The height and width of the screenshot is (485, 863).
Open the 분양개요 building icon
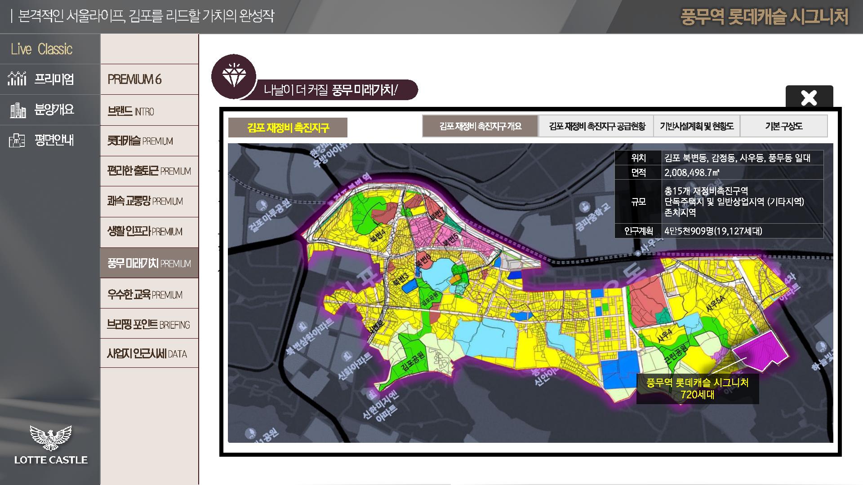(x=18, y=110)
